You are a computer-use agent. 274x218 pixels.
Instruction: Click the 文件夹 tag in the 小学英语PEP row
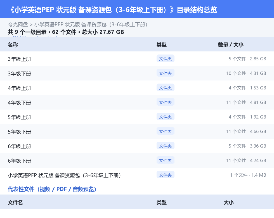(165, 175)
